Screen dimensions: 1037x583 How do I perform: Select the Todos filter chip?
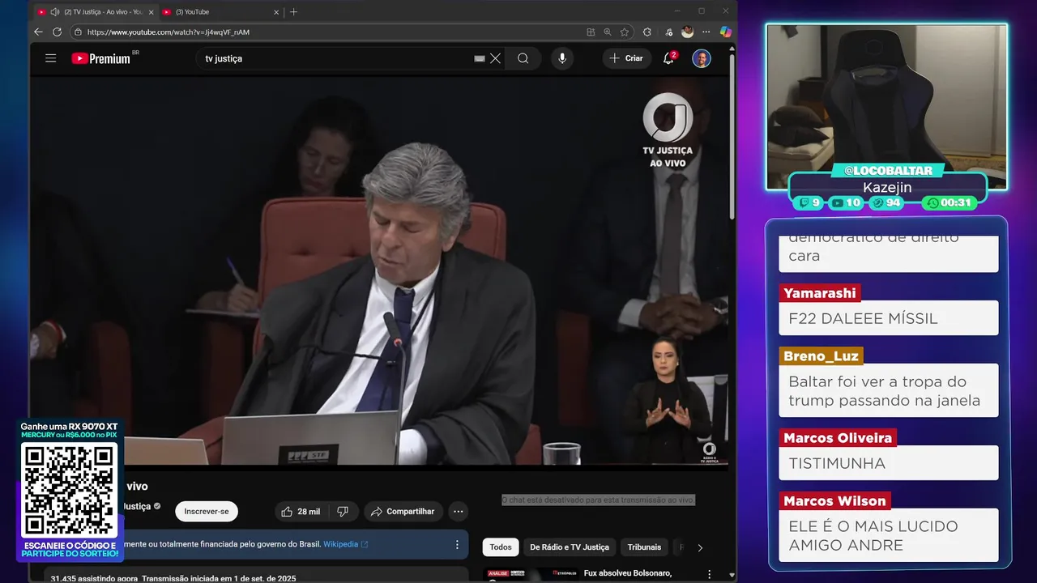click(x=501, y=547)
